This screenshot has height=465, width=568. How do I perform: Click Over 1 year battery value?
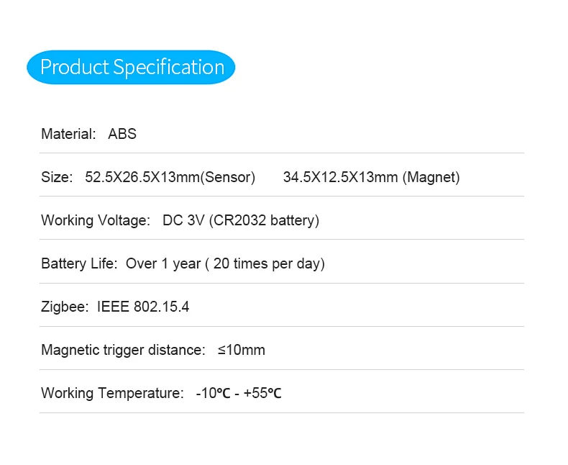pos(163,263)
